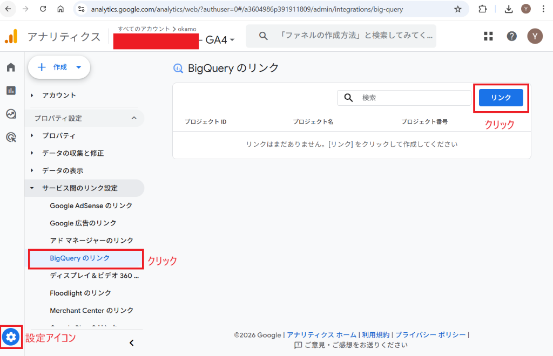553x356 pixels.
Task: Open ディスプレイ＆ビデオ 360 link item
Action: pos(94,276)
